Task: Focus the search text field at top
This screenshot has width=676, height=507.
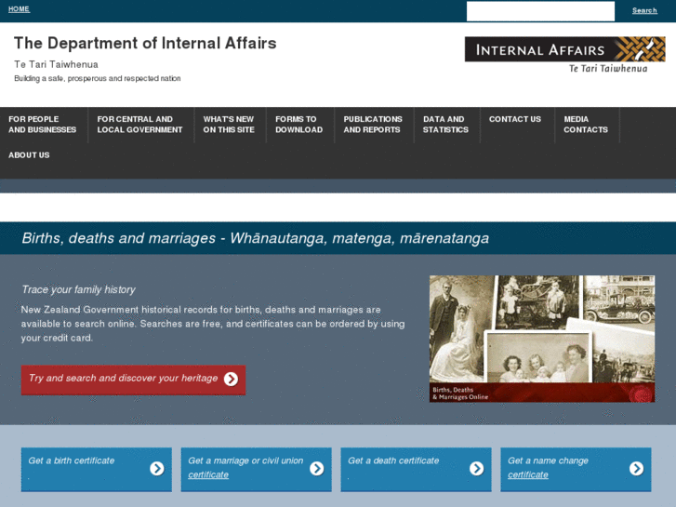Action: click(540, 11)
